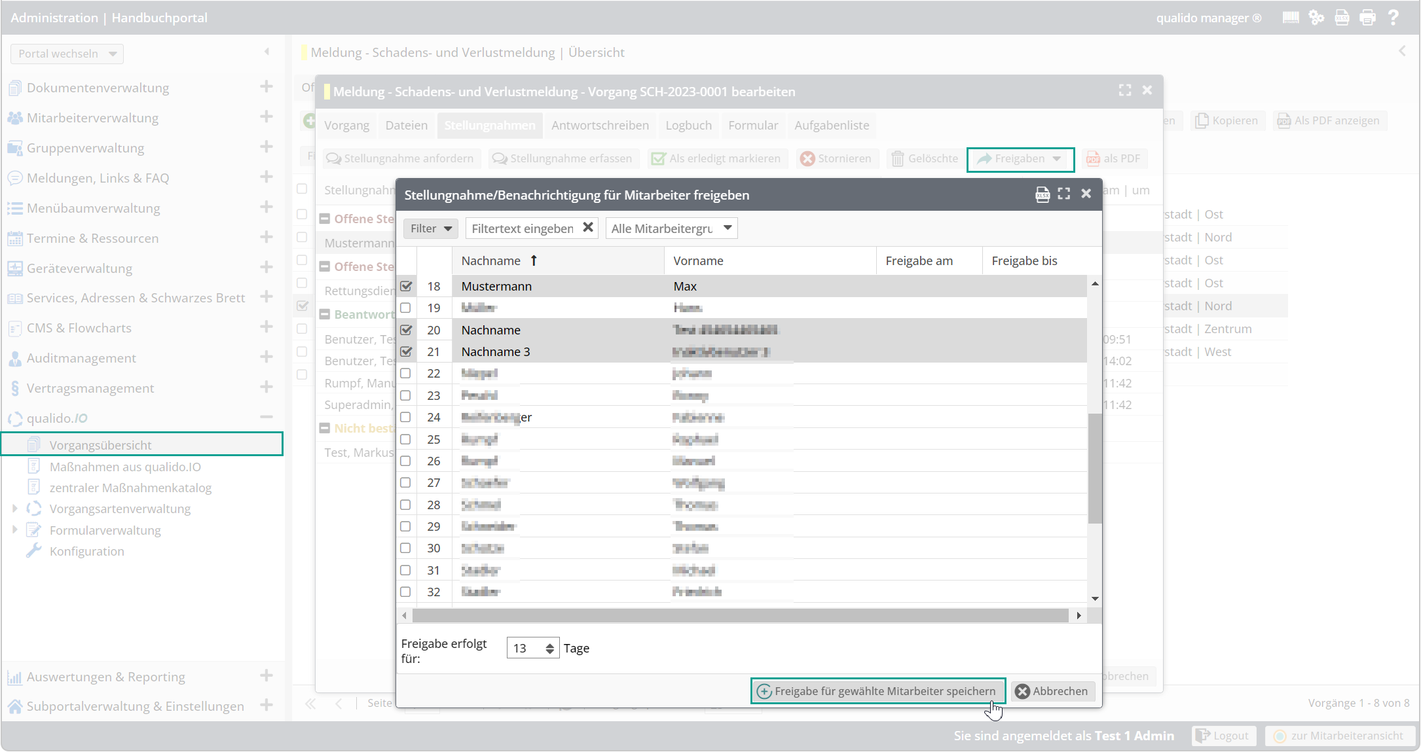
Task: Click Vertragsmanagement paragraph icon
Action: [x=14, y=388]
